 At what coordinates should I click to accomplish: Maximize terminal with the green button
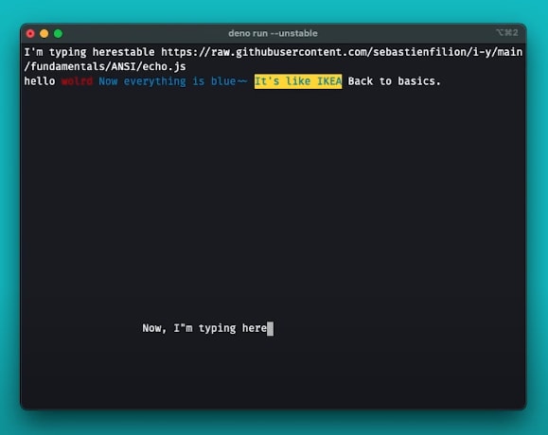[58, 33]
